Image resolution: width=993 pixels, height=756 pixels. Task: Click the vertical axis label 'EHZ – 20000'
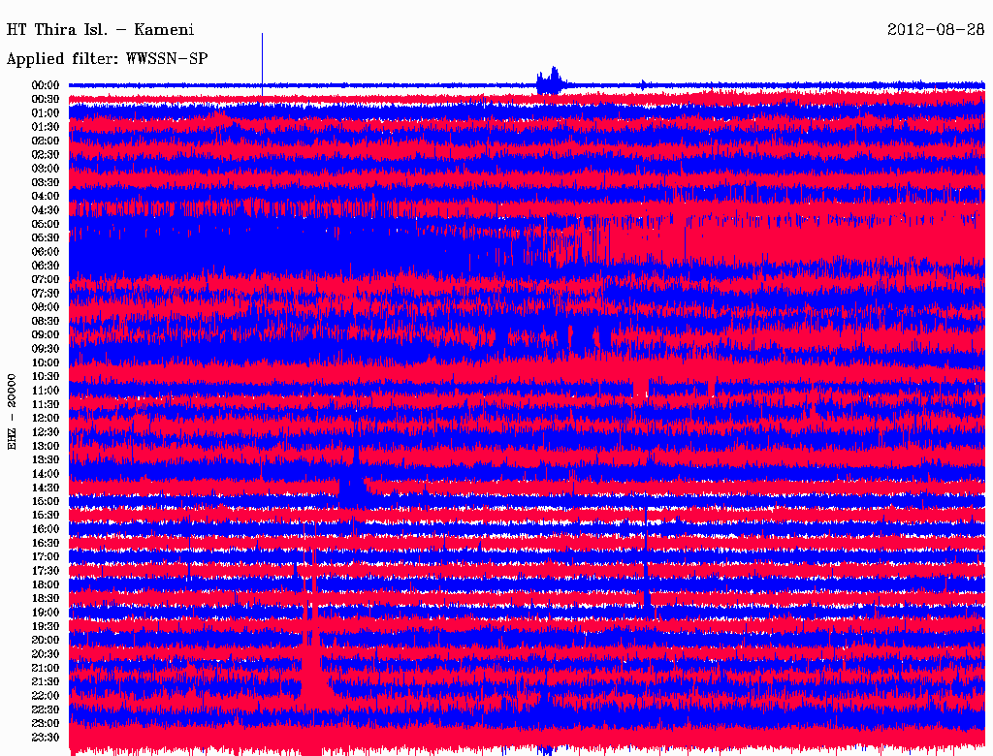pos(12,412)
